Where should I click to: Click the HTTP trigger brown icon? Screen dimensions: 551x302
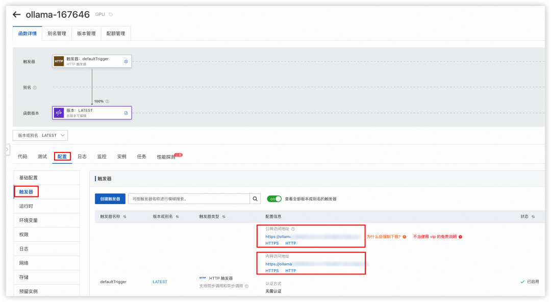(59, 61)
